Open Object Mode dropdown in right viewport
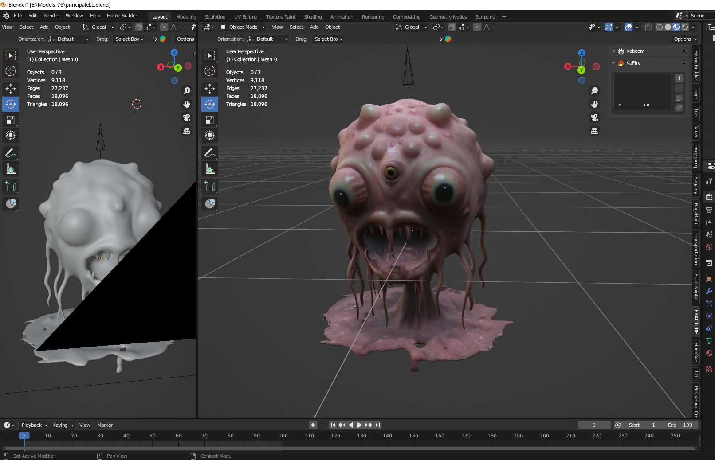The width and height of the screenshot is (715, 460). pyautogui.click(x=243, y=27)
